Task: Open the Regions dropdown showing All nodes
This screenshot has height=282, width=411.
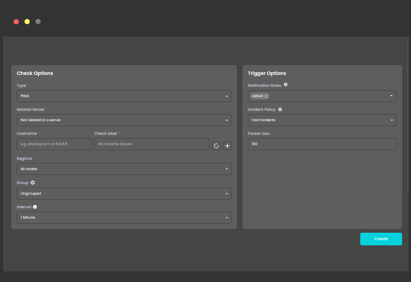Action: [x=124, y=169]
